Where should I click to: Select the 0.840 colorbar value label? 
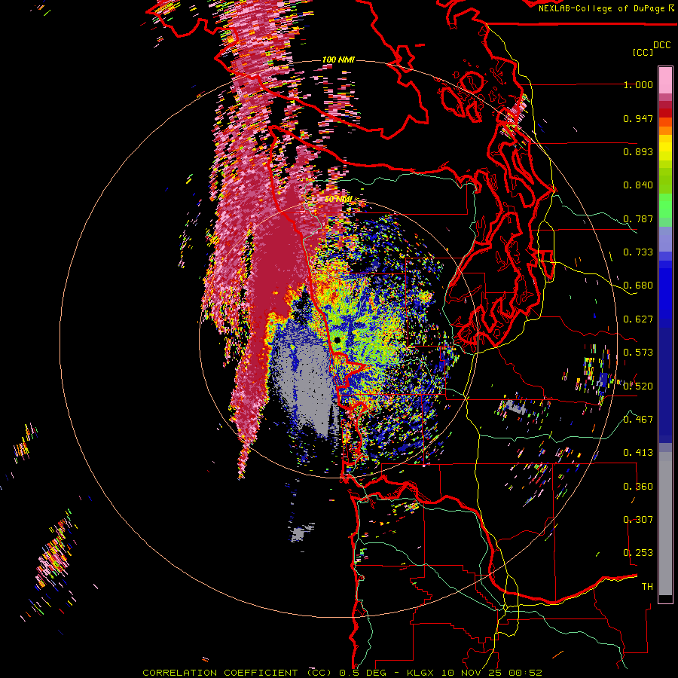(638, 185)
